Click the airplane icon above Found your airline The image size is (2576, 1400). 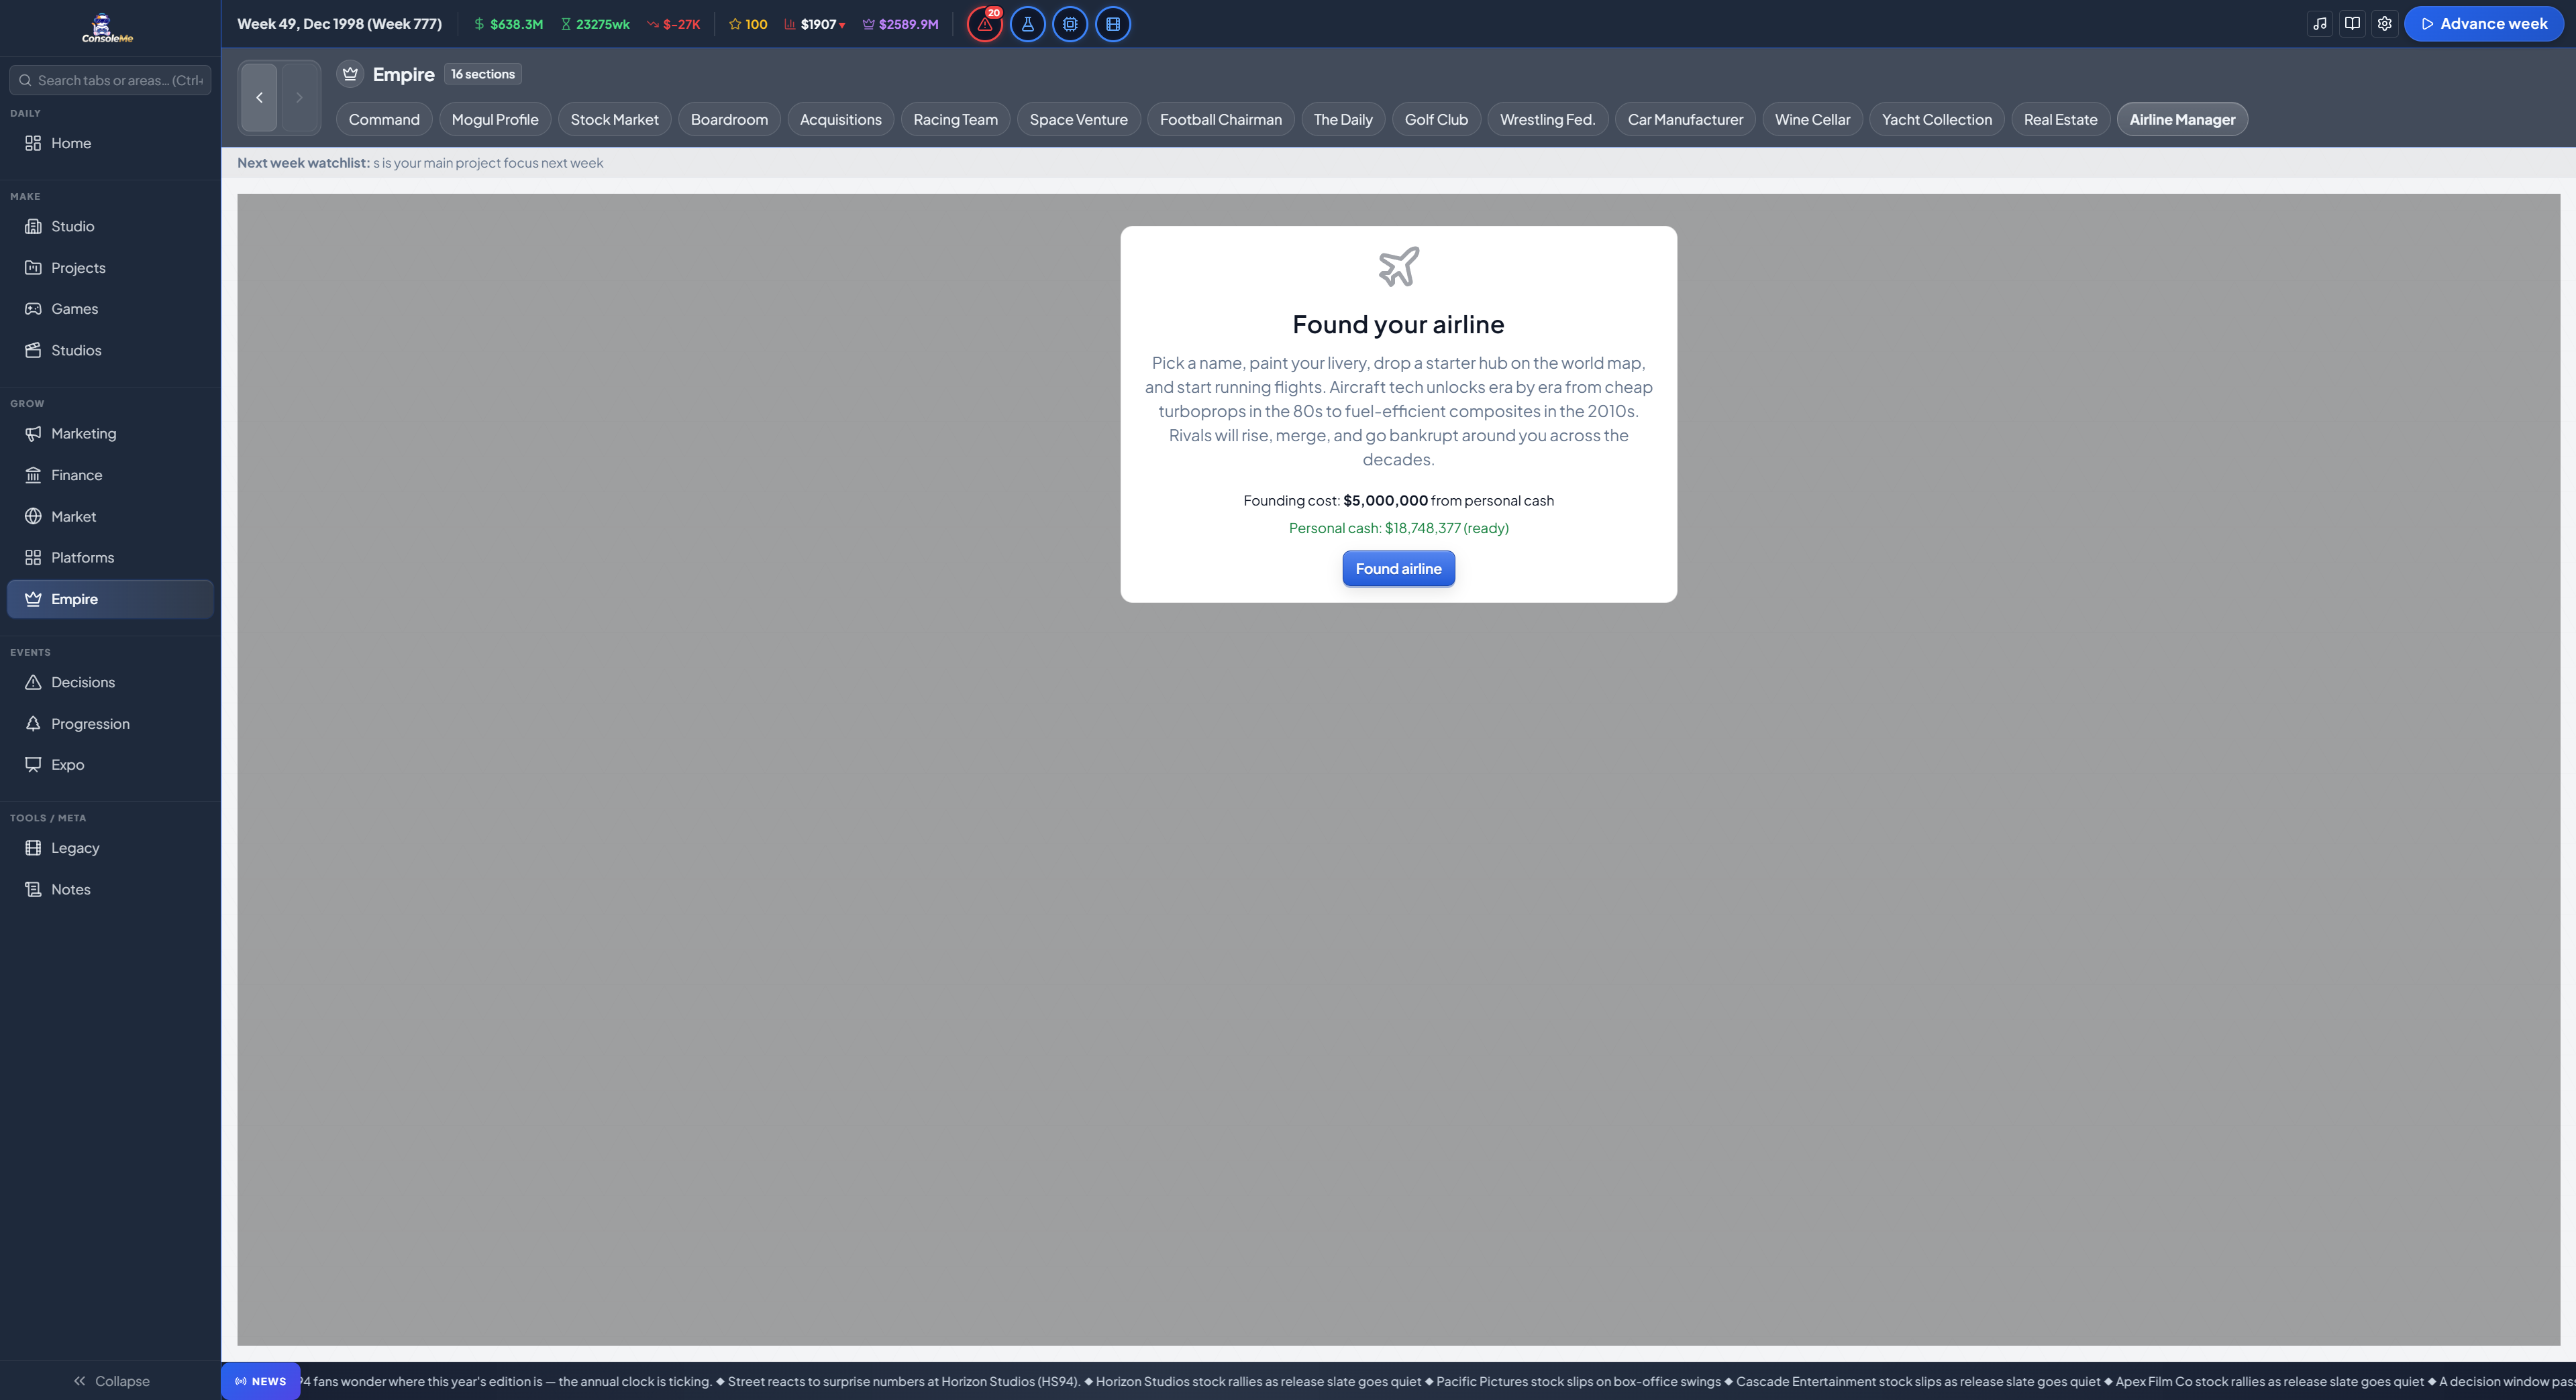coord(1398,267)
